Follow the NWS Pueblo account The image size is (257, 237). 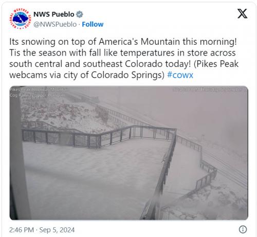[x=93, y=24]
